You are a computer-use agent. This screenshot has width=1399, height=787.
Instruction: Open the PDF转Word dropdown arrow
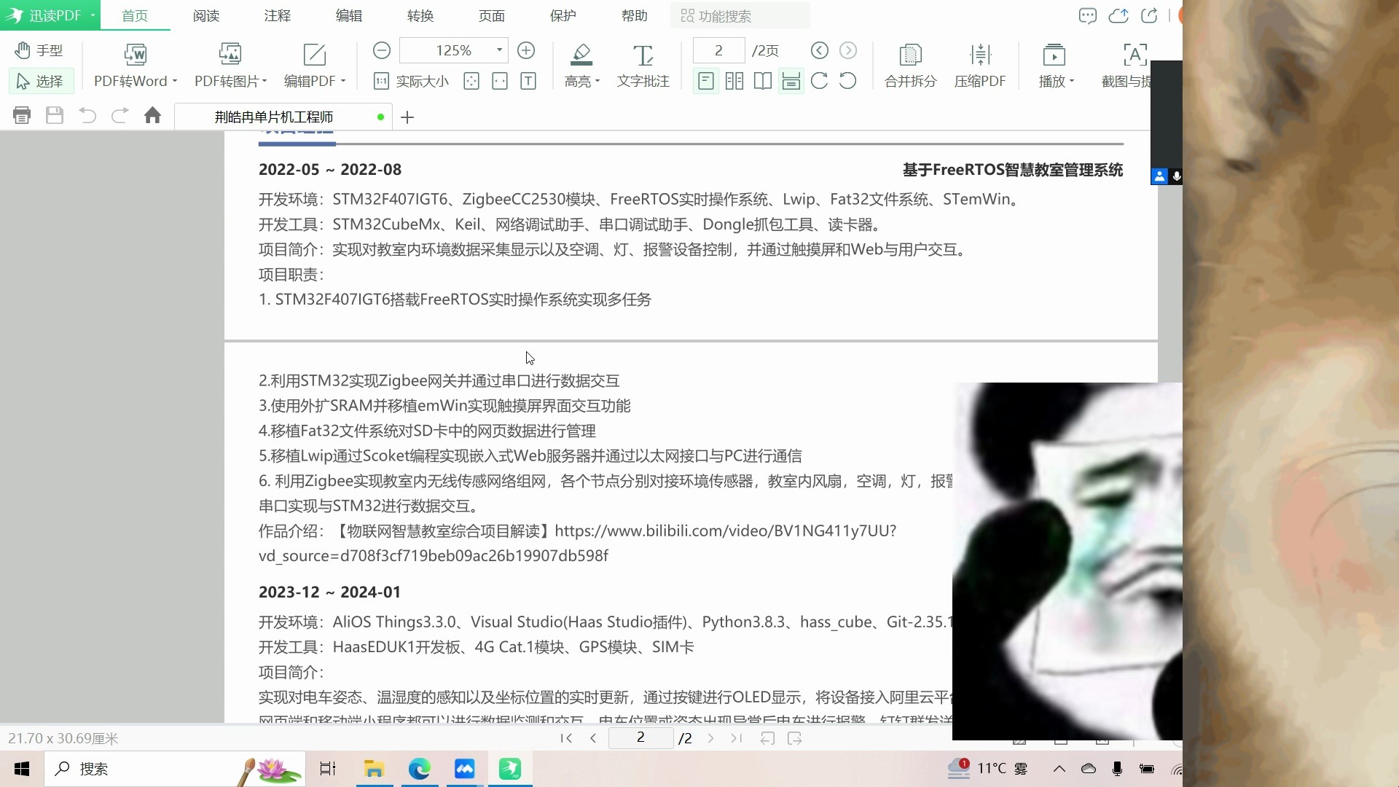[175, 81]
